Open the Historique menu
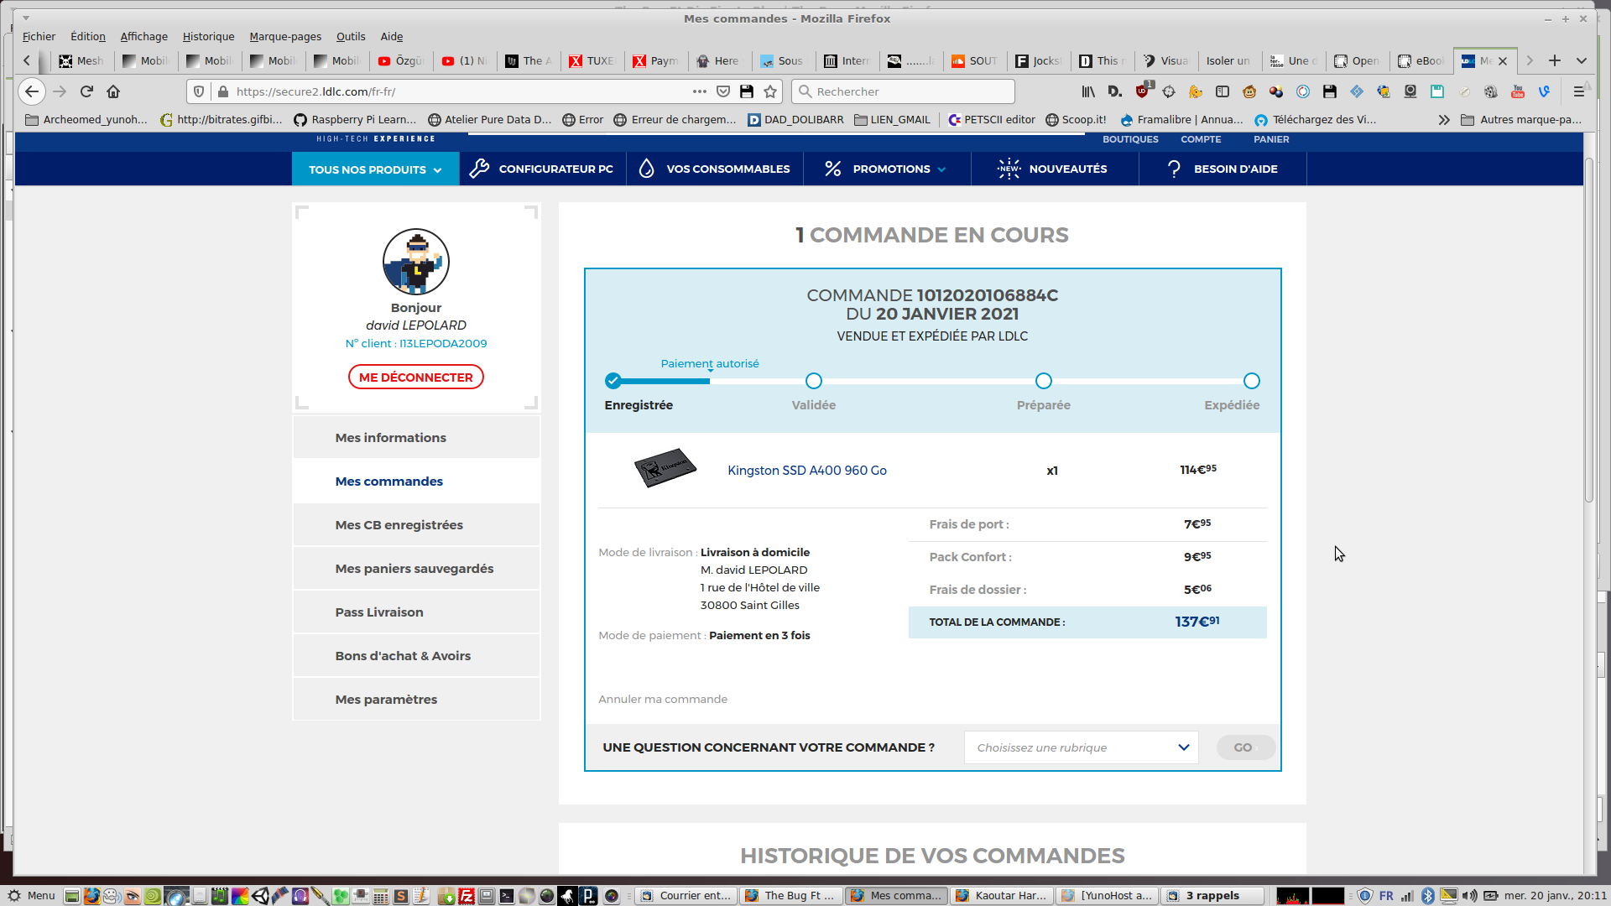The height and width of the screenshot is (906, 1611). tap(208, 36)
